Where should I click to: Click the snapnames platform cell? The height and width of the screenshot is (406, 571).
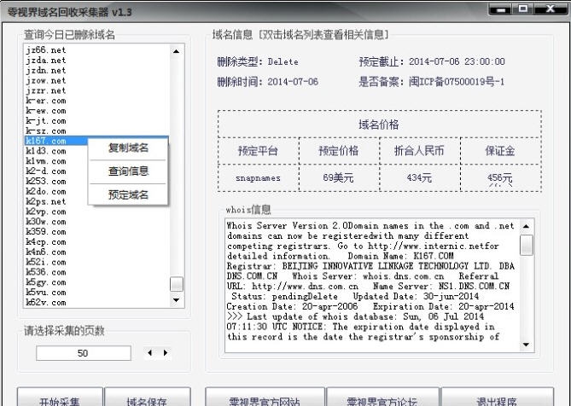tap(259, 178)
